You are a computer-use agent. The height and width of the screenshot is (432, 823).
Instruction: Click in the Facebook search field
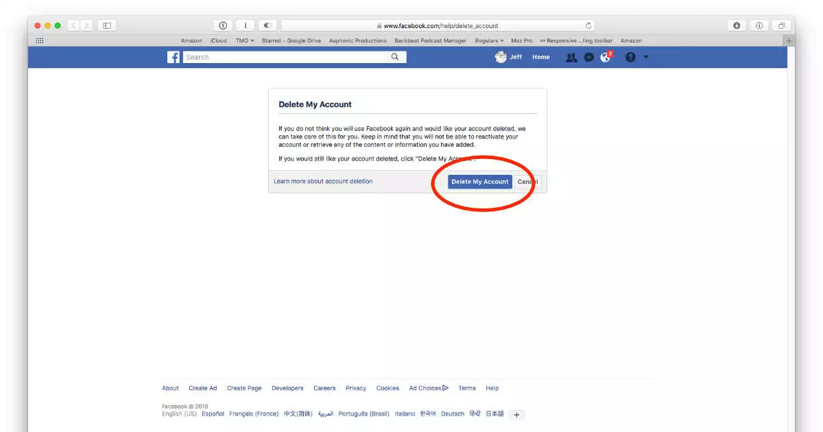287,58
